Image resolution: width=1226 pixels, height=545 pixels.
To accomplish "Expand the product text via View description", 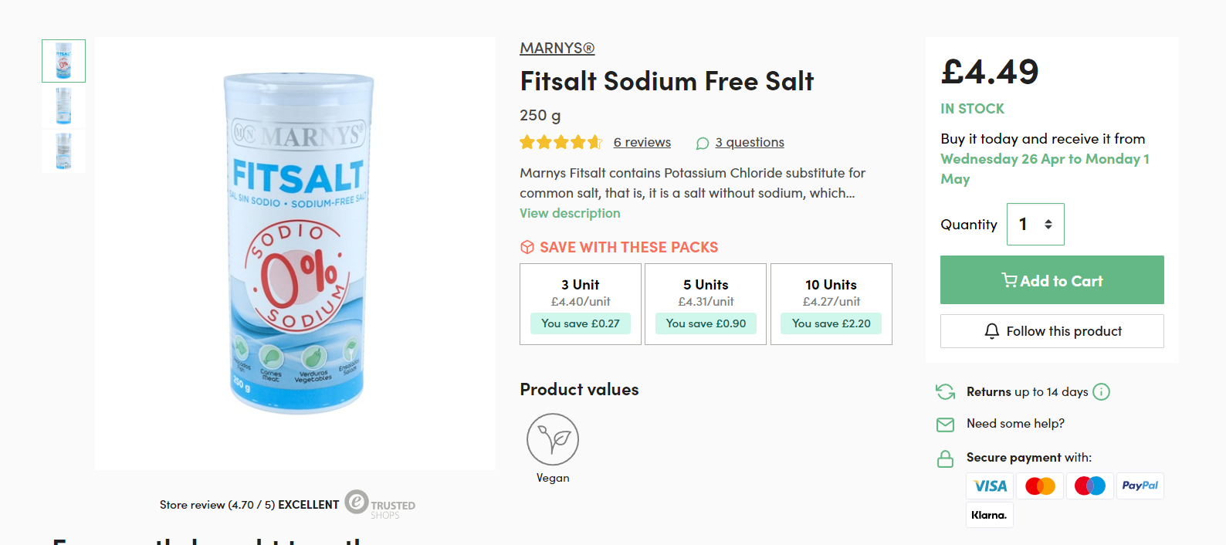I will click(x=570, y=213).
